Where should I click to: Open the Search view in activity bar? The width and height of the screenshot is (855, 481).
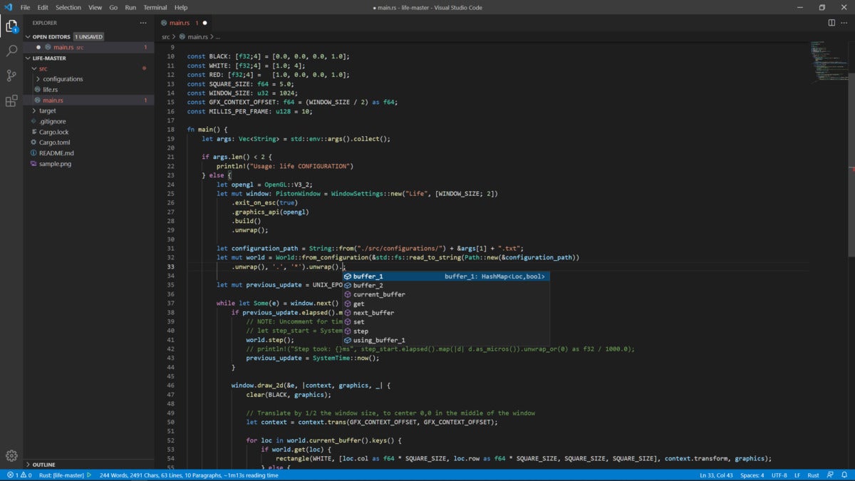(x=11, y=51)
